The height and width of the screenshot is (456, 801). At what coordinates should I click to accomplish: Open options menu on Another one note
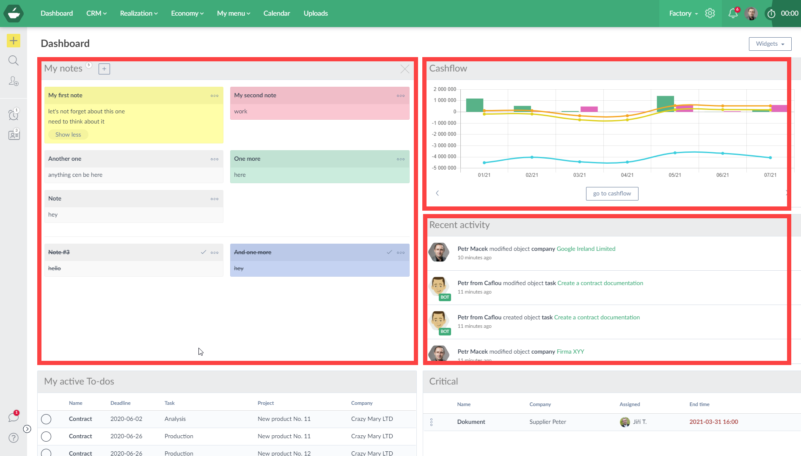(215, 159)
